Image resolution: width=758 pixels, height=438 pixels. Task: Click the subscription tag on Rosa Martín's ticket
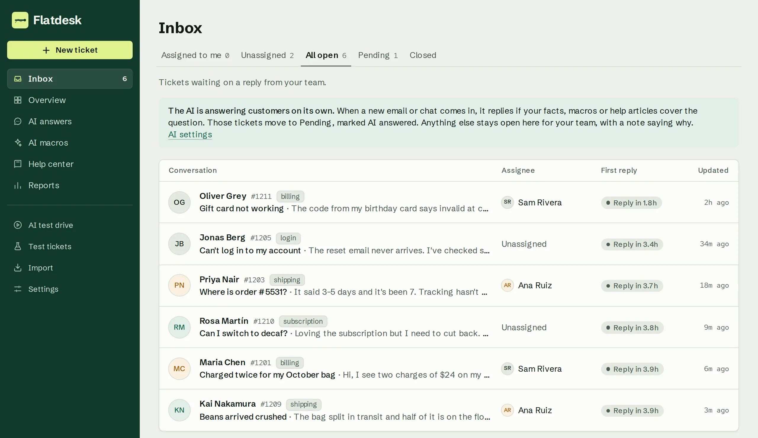(x=303, y=321)
